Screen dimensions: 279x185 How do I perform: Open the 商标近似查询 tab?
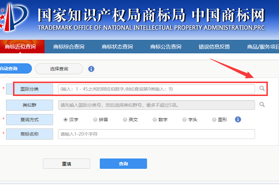click(20, 47)
